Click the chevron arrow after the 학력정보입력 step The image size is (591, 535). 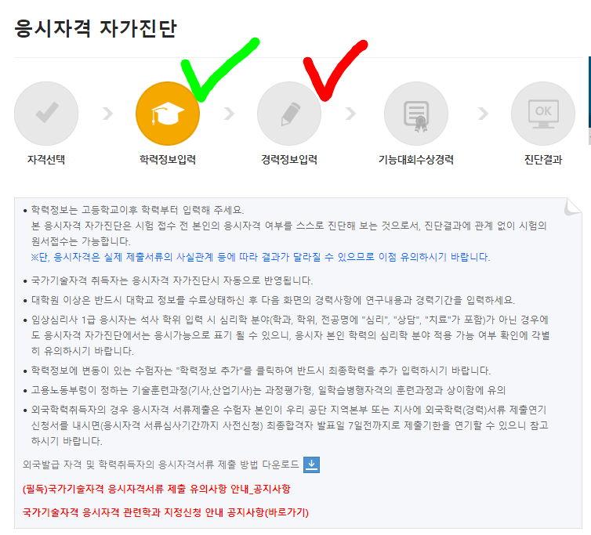229,114
